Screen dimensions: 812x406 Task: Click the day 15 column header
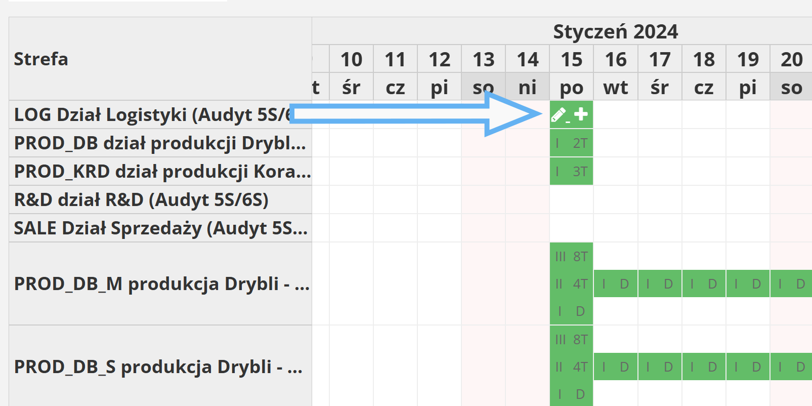(x=571, y=60)
